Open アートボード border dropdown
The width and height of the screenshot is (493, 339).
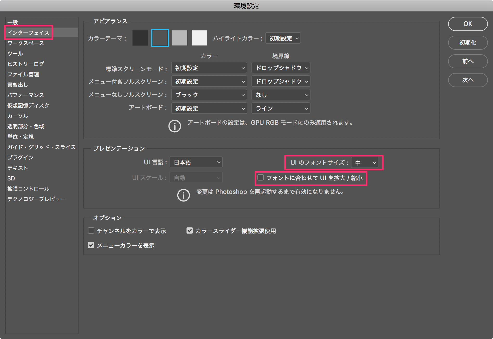(281, 108)
